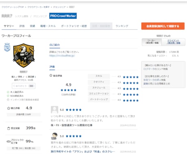Click the star rating in the パートナーシップ row
The width and height of the screenshot is (187, 154).
(x=130, y=101)
